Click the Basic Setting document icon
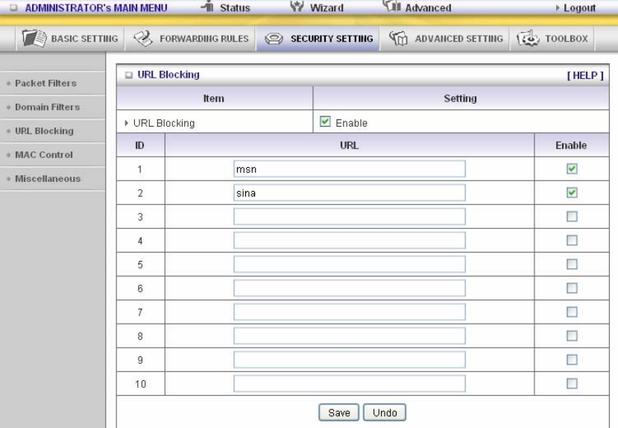Screen dimensions: 618x428 click(x=34, y=38)
